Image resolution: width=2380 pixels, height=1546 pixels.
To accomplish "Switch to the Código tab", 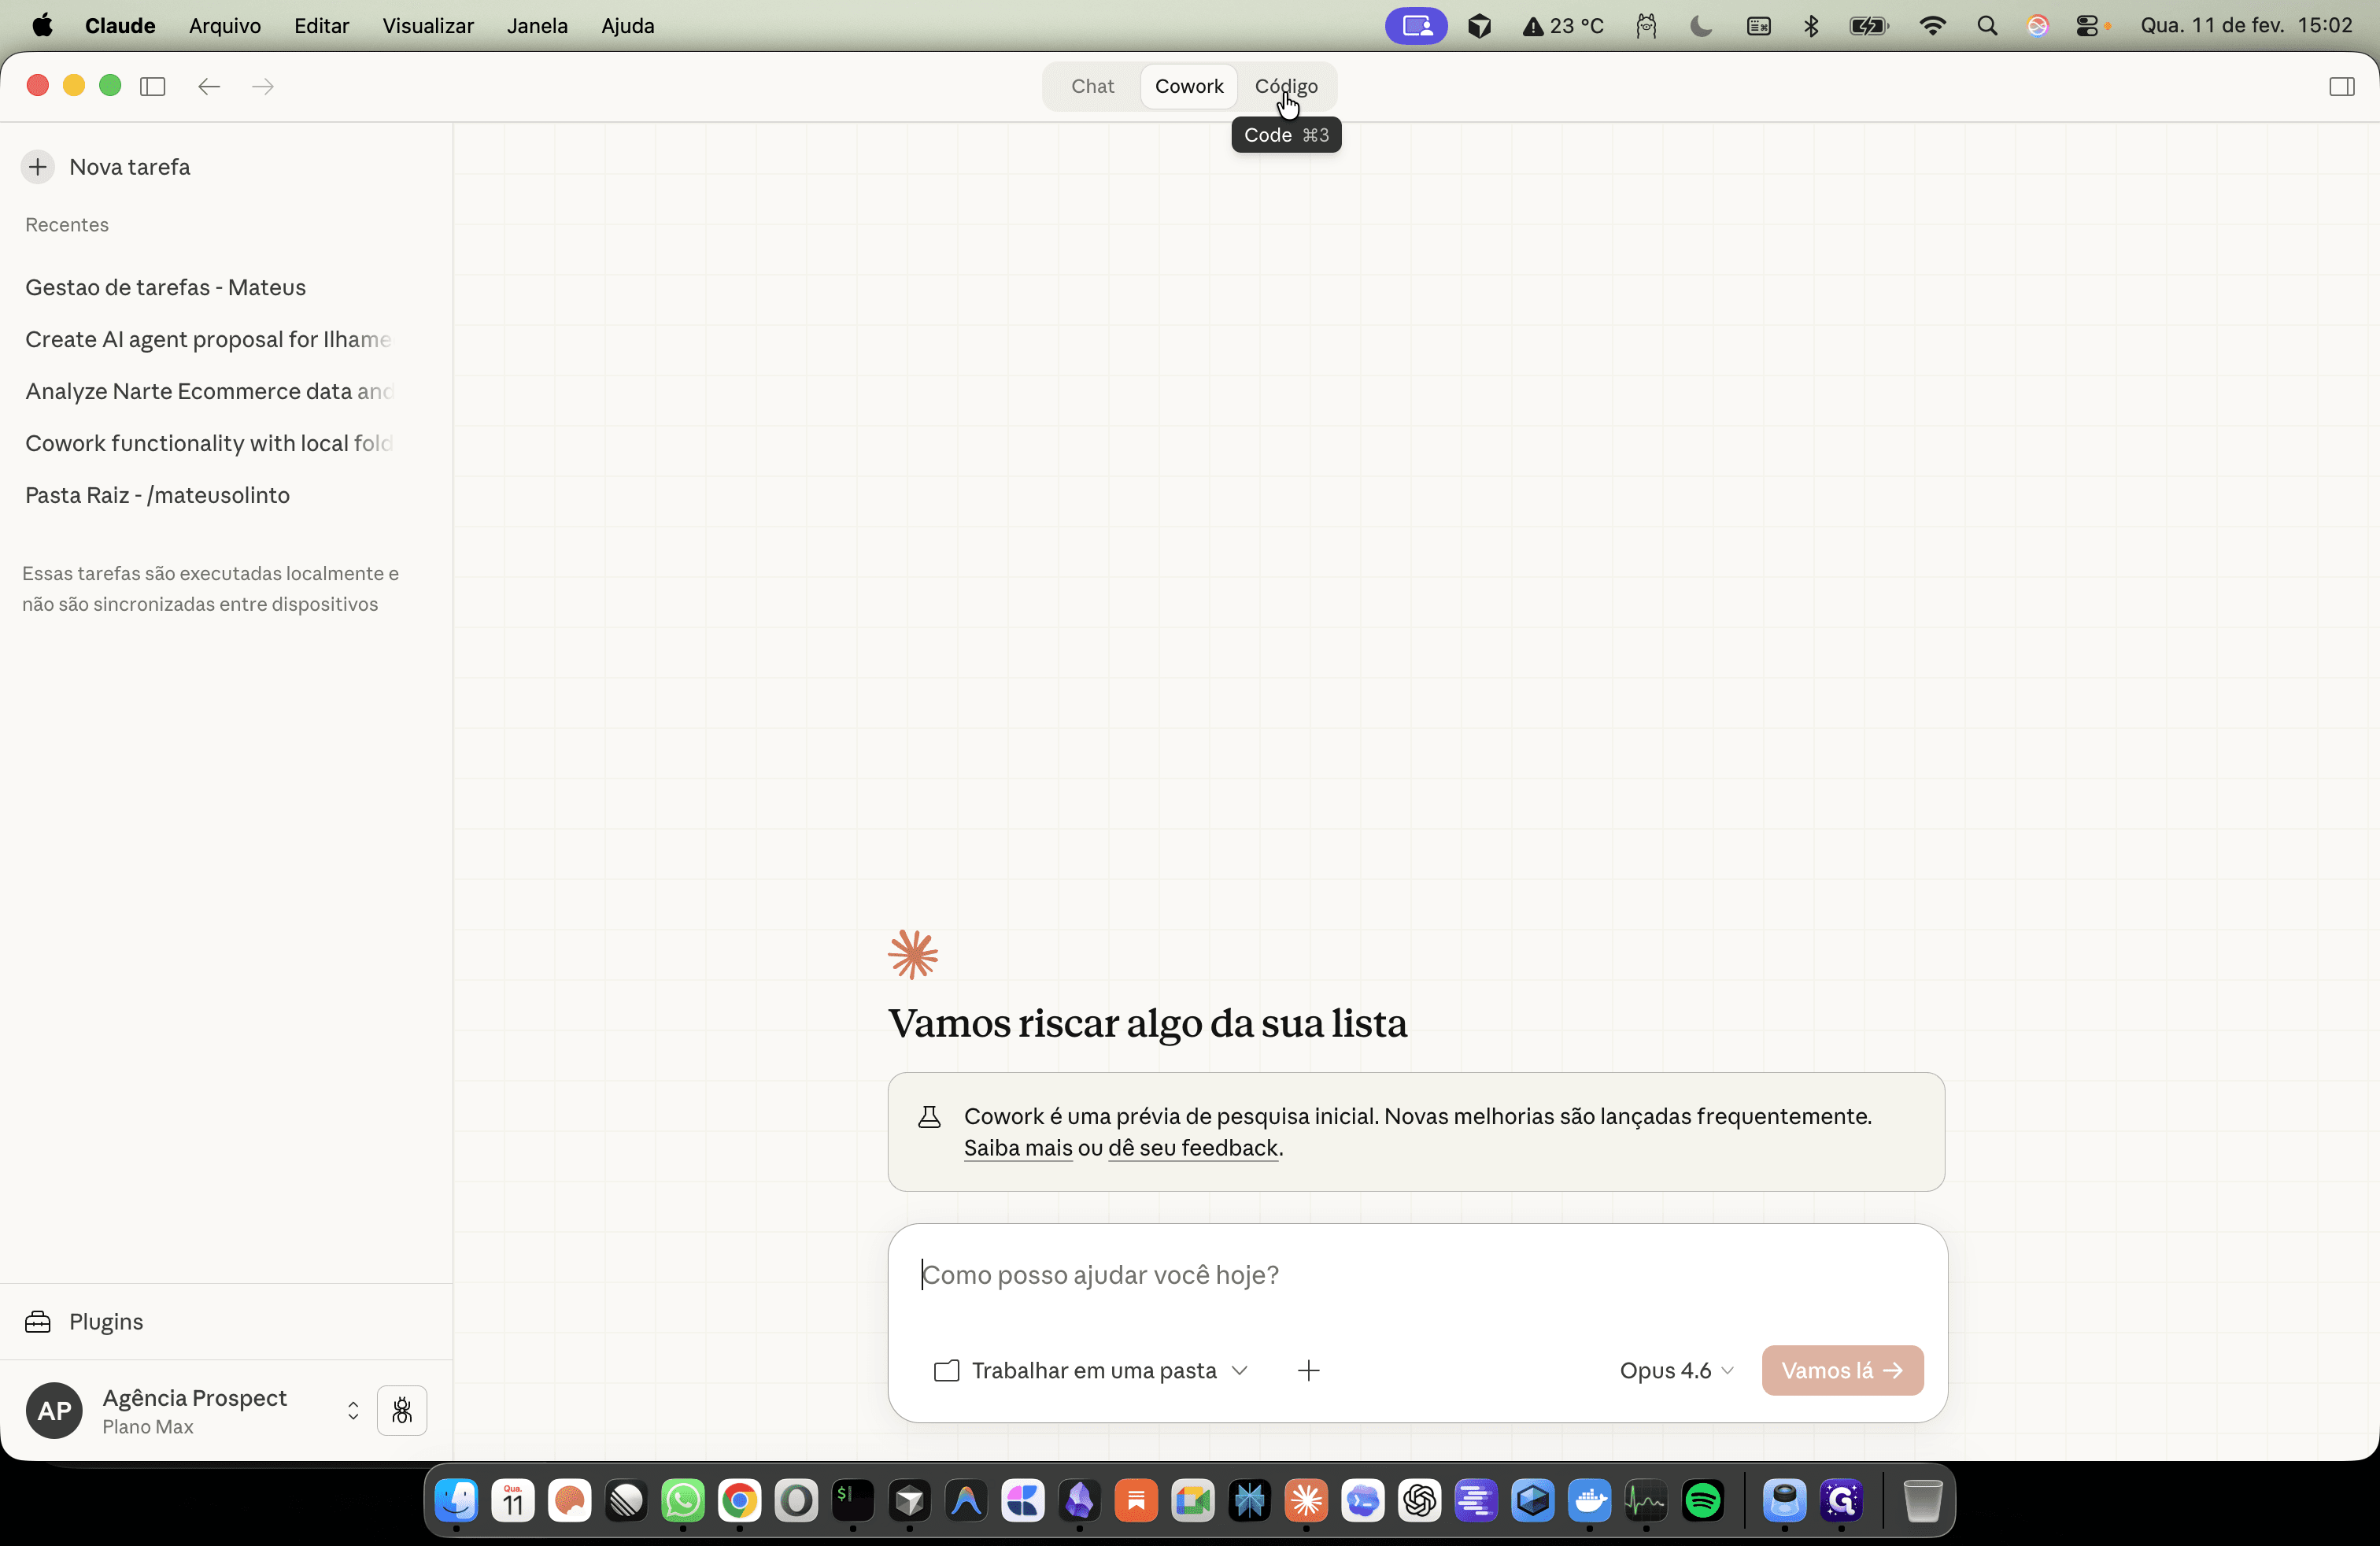I will 1286,86.
